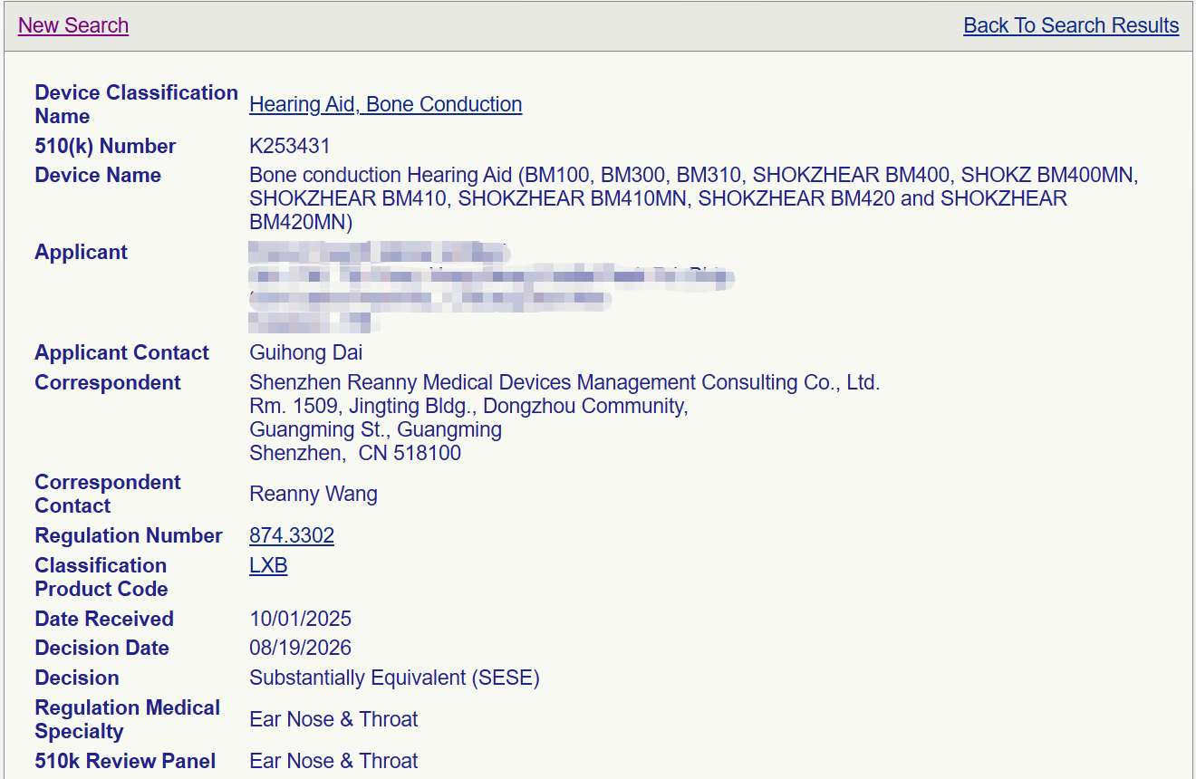Image resolution: width=1196 pixels, height=779 pixels.
Task: Click the Regulation Number label
Action: coord(129,535)
